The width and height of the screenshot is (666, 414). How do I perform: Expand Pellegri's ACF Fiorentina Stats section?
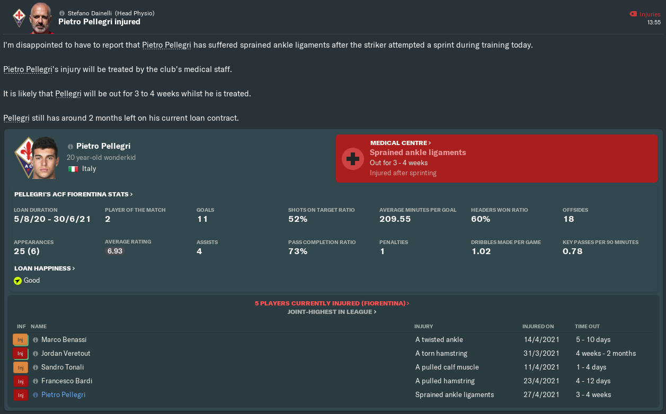click(x=74, y=194)
